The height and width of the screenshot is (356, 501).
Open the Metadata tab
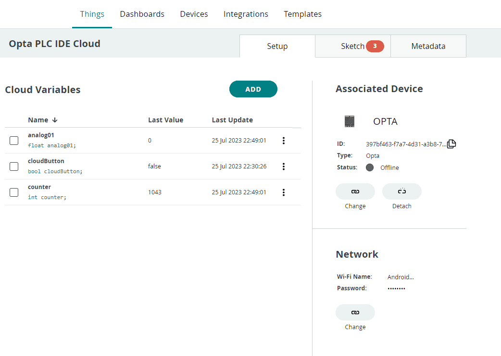(x=428, y=46)
